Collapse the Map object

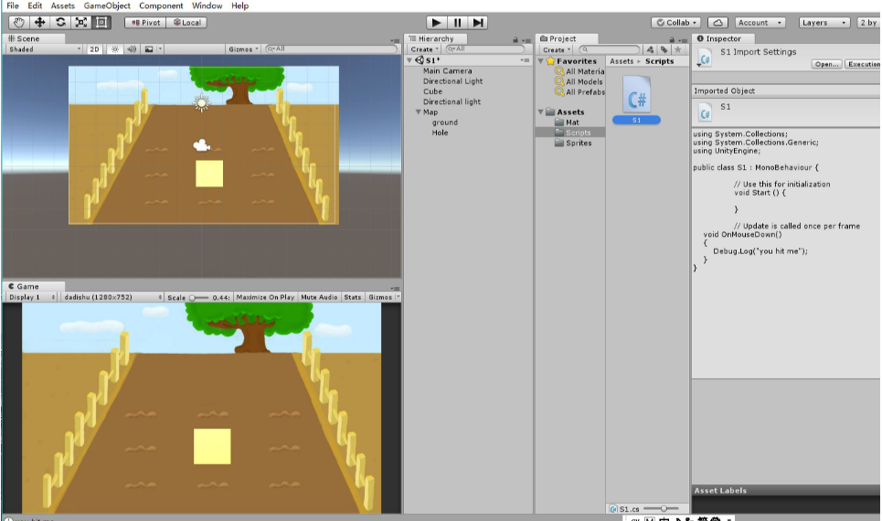coord(418,112)
